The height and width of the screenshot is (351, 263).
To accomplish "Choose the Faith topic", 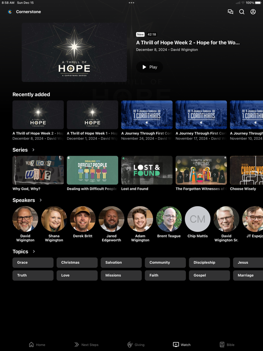I will (165, 275).
